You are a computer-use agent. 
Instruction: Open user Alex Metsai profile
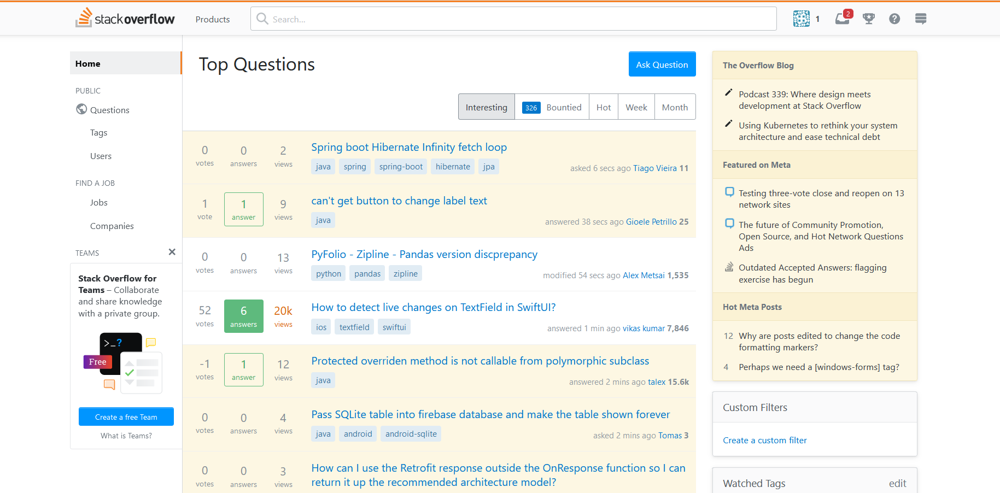pyautogui.click(x=644, y=275)
